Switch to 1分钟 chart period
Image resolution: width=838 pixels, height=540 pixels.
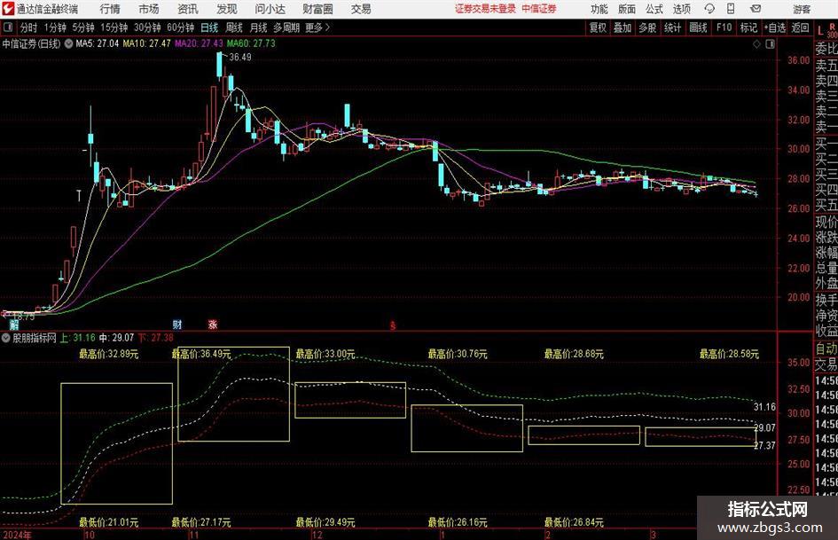point(55,27)
